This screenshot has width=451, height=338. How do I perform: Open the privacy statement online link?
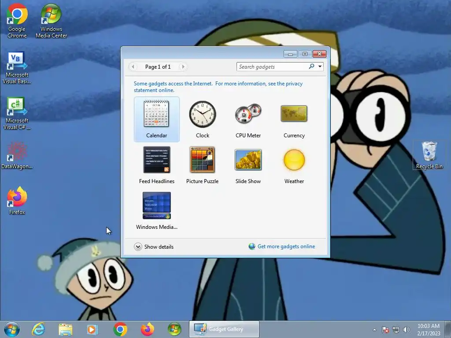[x=218, y=87]
